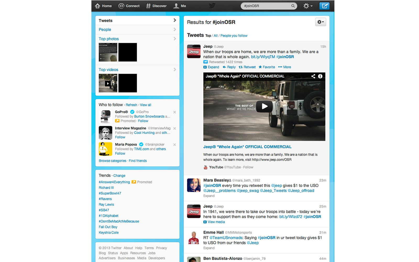Dismiss GoPro follow suggestion
Image resolution: width=419 pixels, height=262 pixels.
175,112
